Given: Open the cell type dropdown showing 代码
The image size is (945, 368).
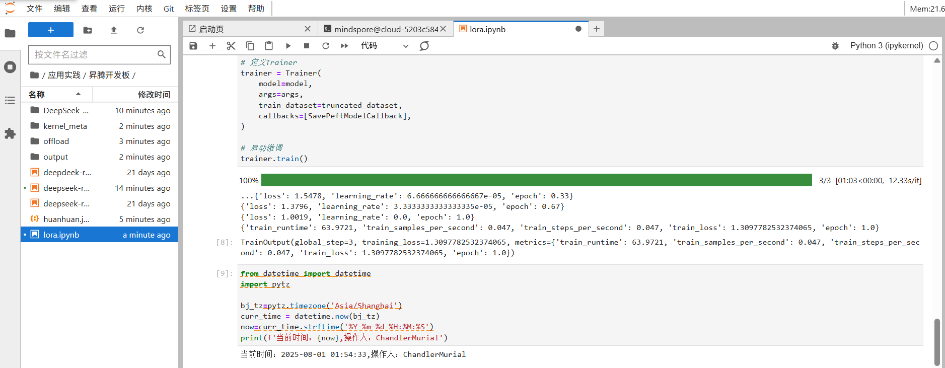Looking at the screenshot, I should 384,46.
